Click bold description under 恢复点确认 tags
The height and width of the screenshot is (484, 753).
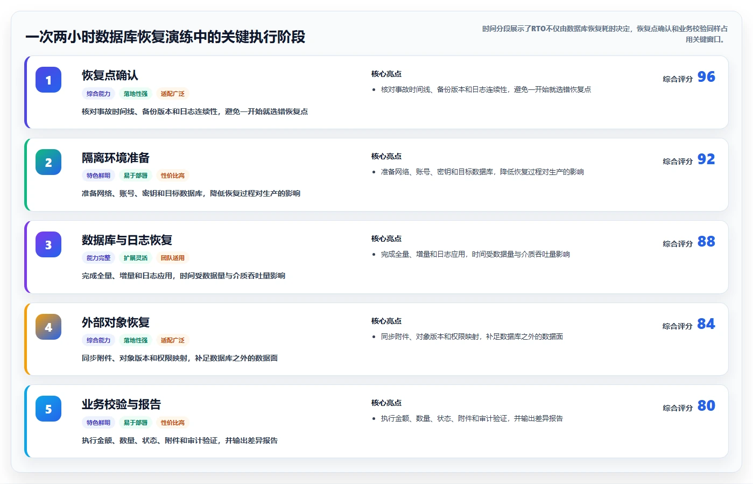click(195, 112)
